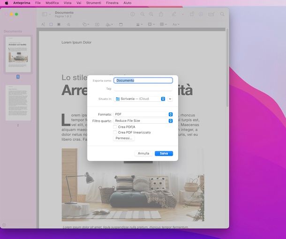
Task: Open the Formato PDF popup menu
Action: pos(143,114)
